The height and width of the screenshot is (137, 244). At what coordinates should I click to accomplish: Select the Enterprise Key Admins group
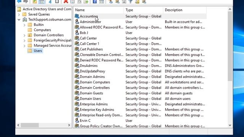[x=97, y=110]
